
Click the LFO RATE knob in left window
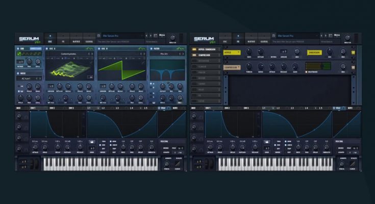point(123,147)
